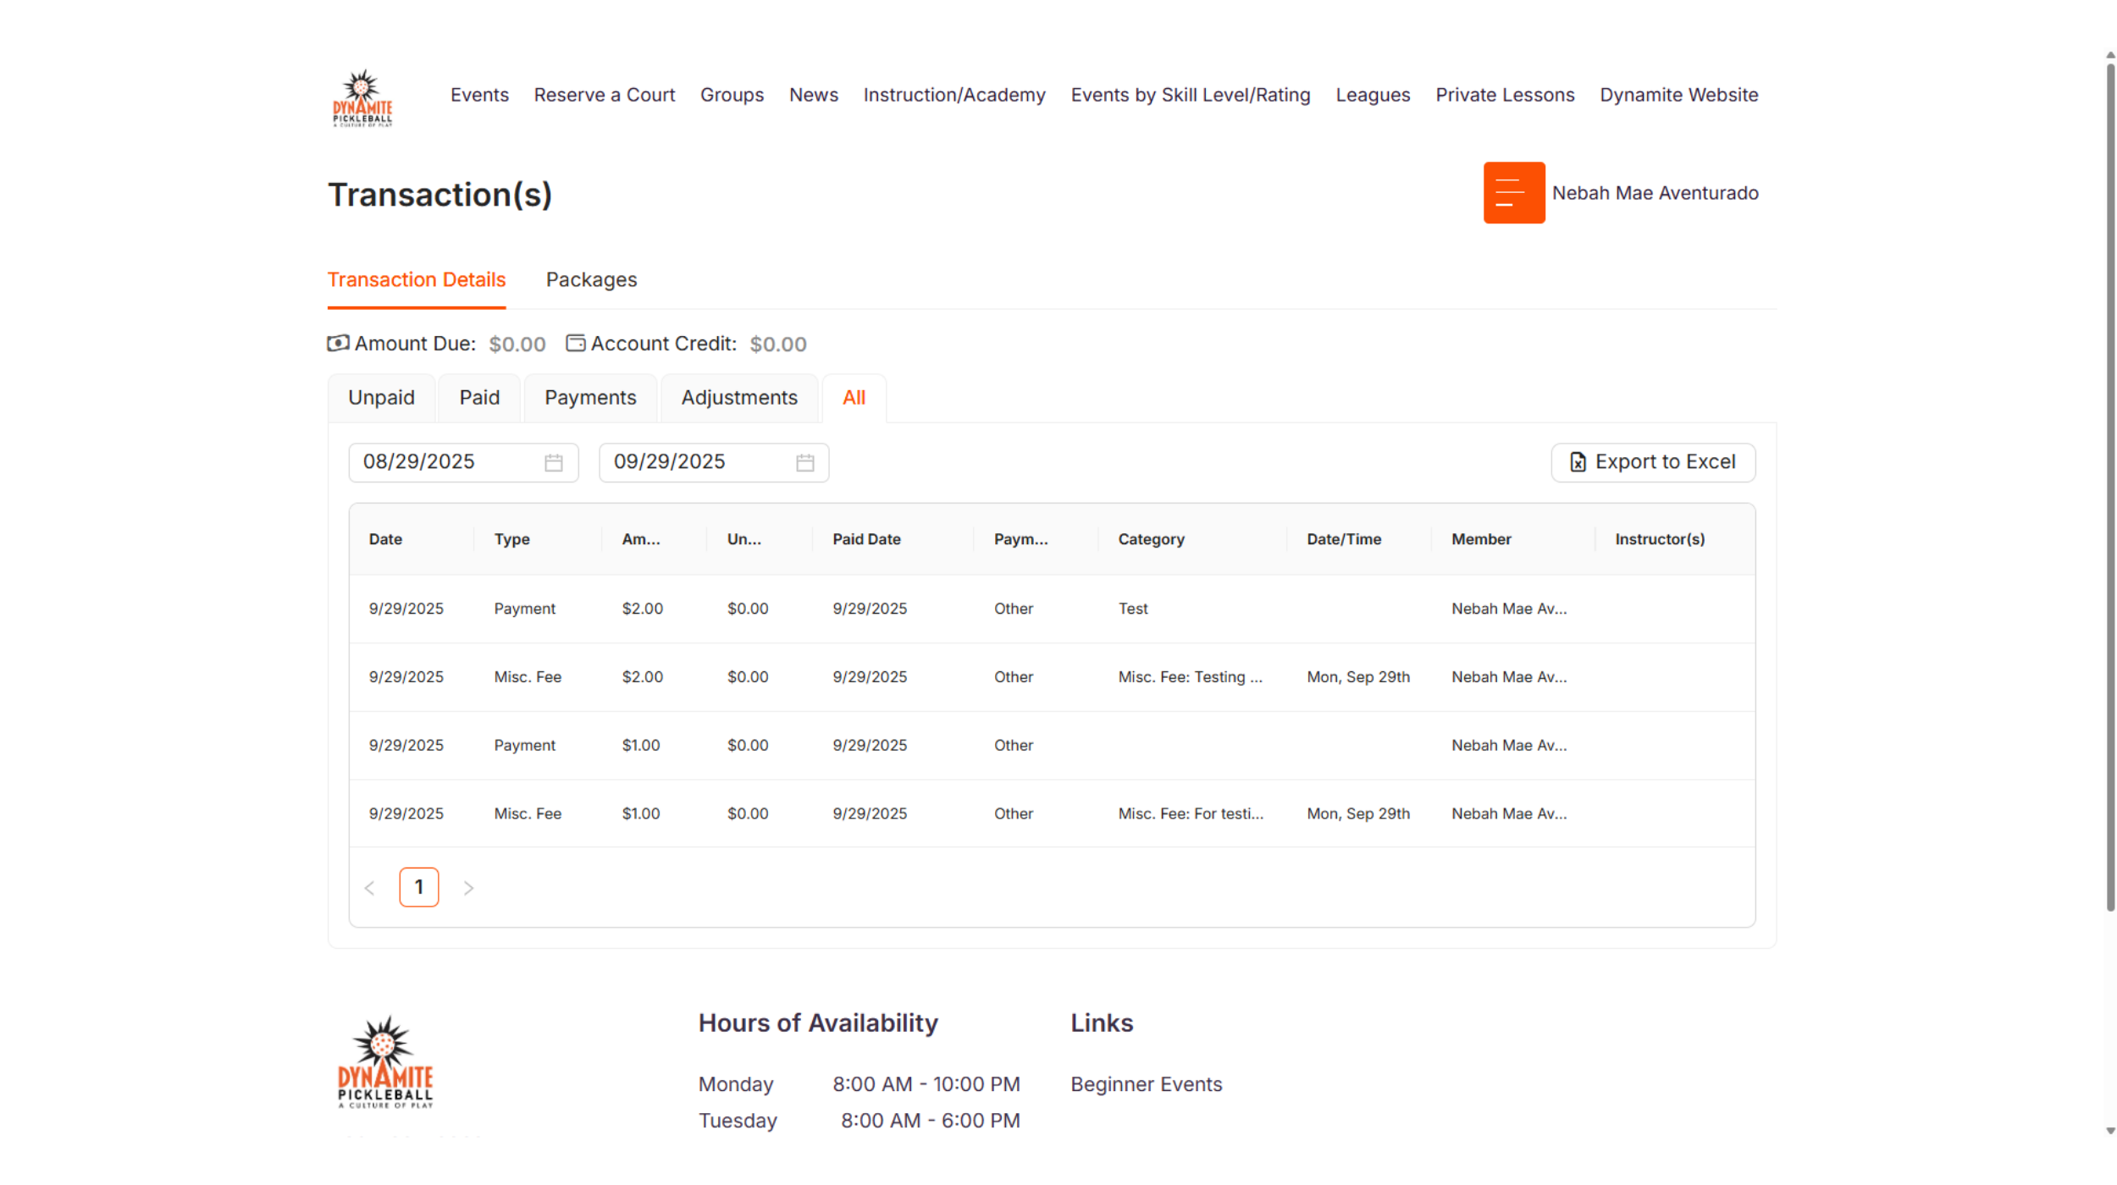Click the Dynamite Pickleball header logo
The height and width of the screenshot is (1185, 2117).
click(x=362, y=97)
